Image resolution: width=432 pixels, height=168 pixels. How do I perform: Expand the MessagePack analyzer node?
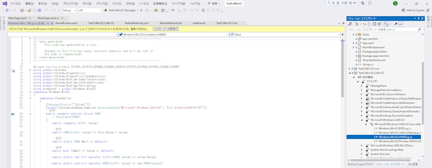point(362,86)
